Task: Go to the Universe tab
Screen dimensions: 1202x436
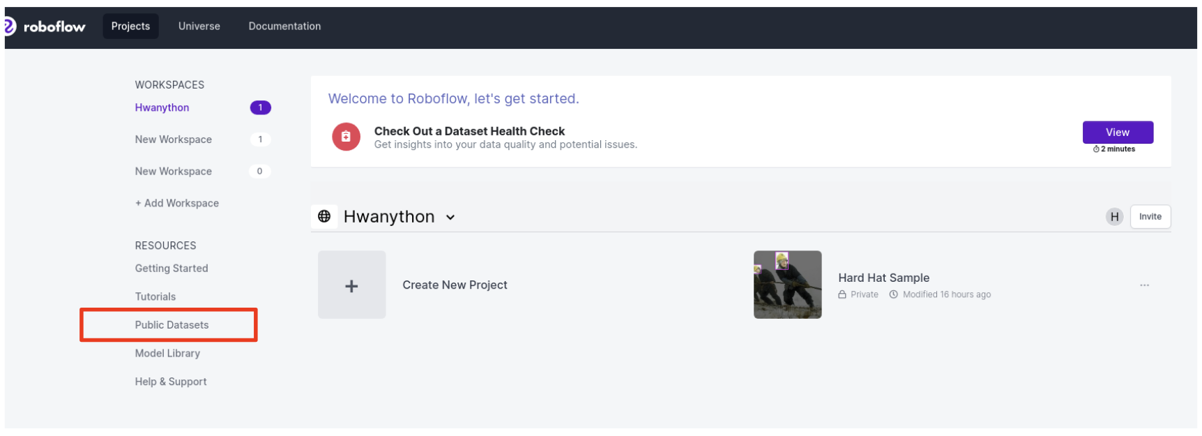Action: (199, 27)
